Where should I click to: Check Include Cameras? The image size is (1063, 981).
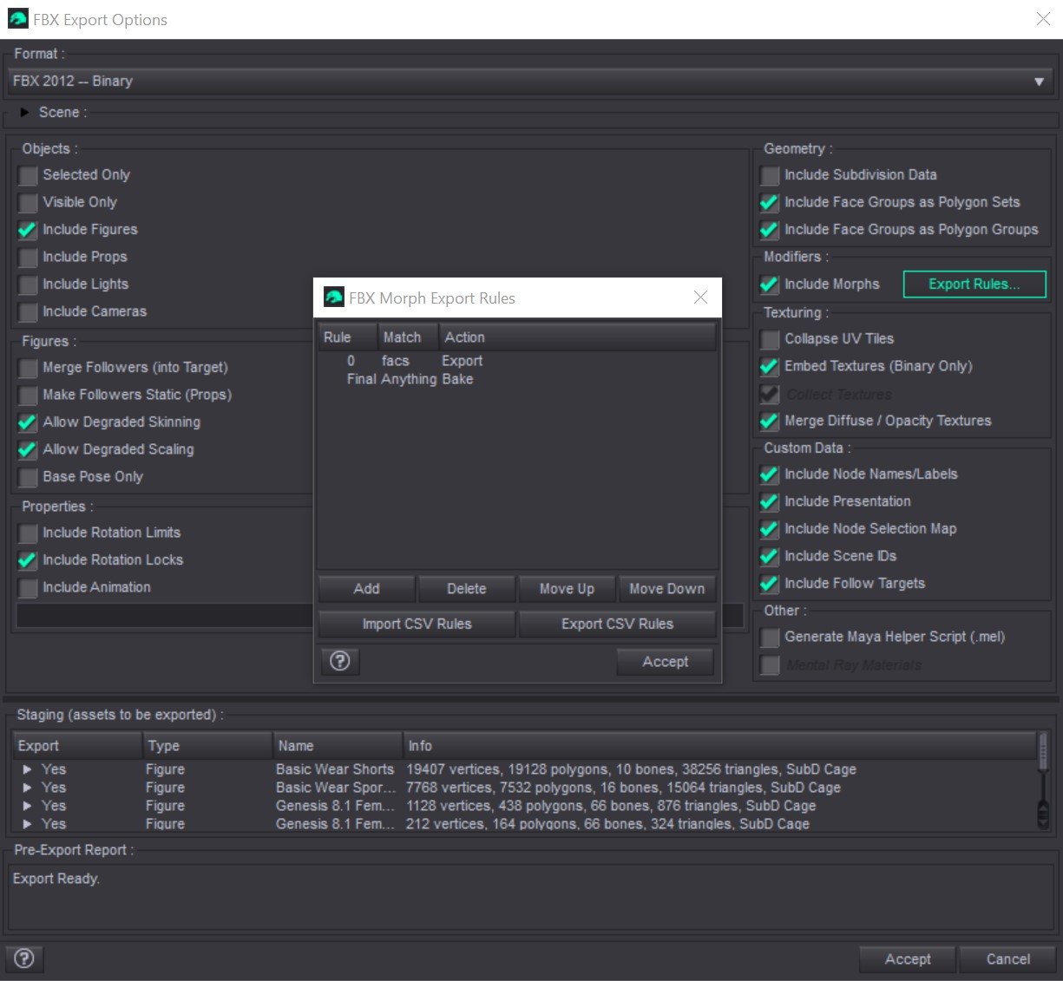click(28, 311)
